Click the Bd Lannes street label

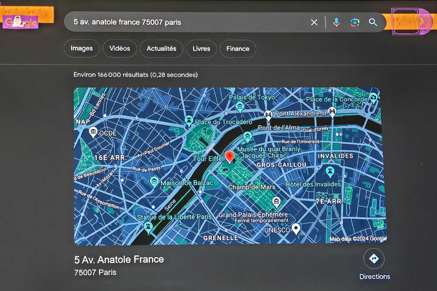[97, 104]
